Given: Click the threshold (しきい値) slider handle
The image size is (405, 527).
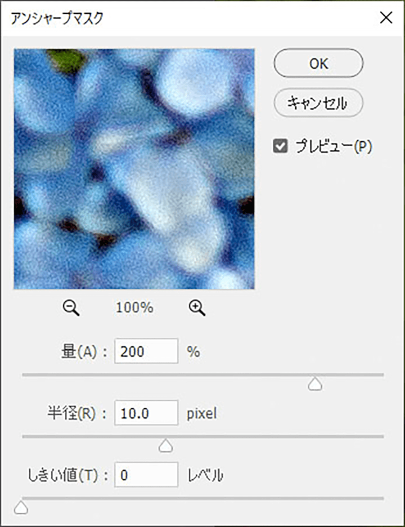Looking at the screenshot, I should click(x=21, y=508).
